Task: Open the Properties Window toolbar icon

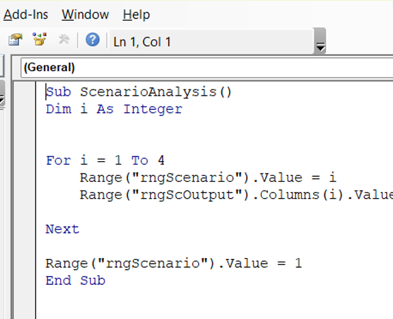Action: (15, 40)
